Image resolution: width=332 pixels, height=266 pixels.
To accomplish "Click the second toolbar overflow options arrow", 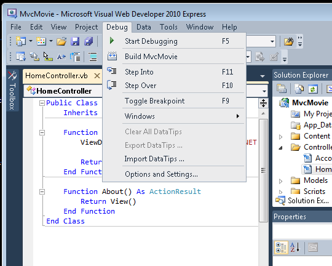I will [x=285, y=60].
